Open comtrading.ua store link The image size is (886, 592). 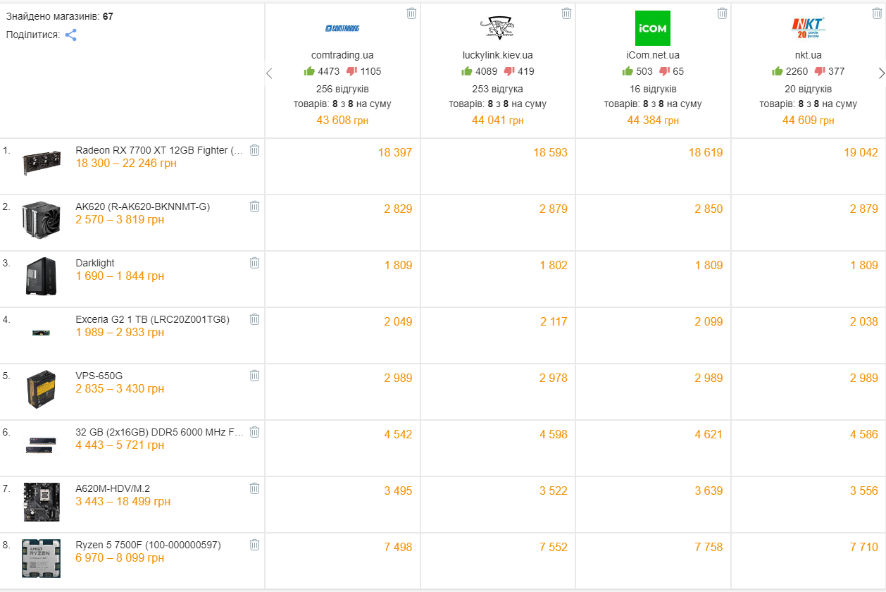342,55
